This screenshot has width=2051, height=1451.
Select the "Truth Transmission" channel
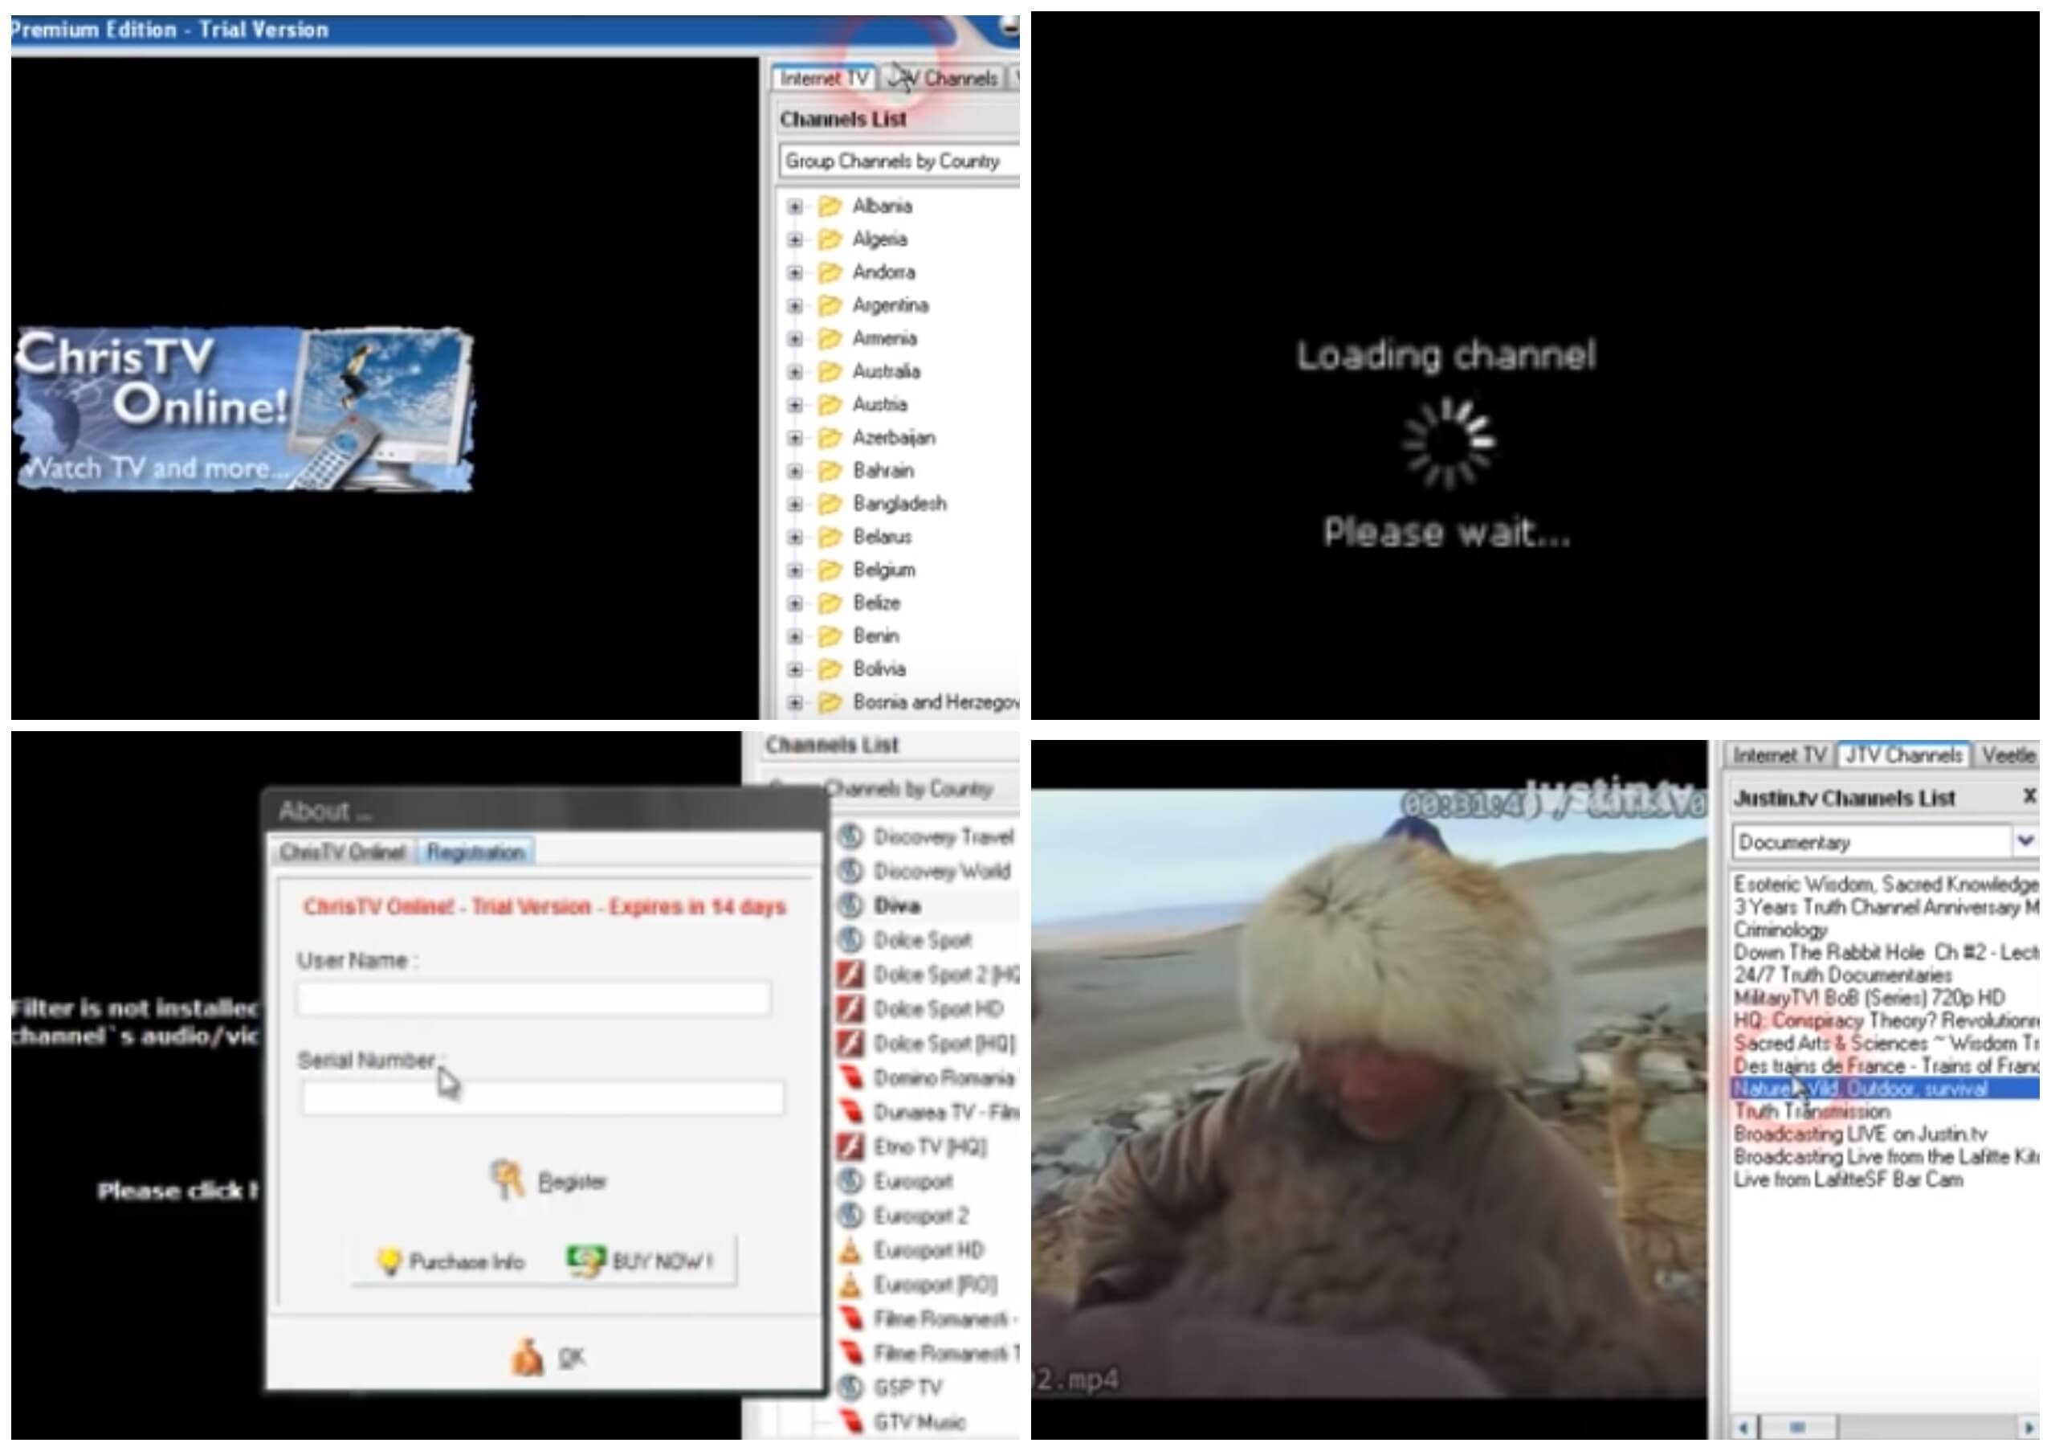click(x=1811, y=1111)
